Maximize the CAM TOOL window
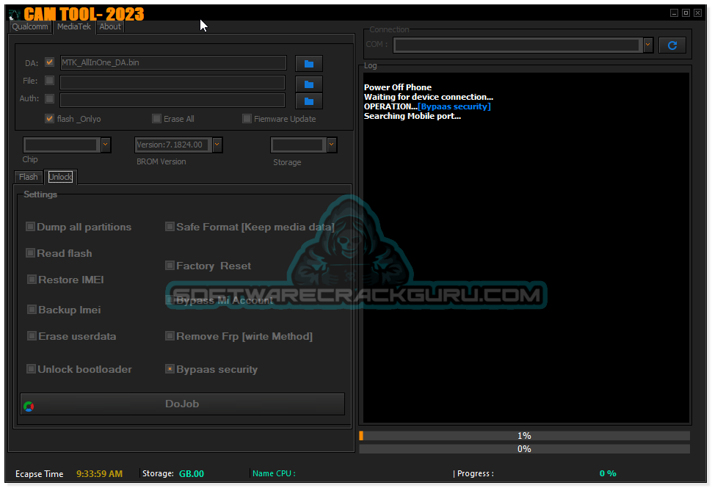 pyautogui.click(x=686, y=12)
